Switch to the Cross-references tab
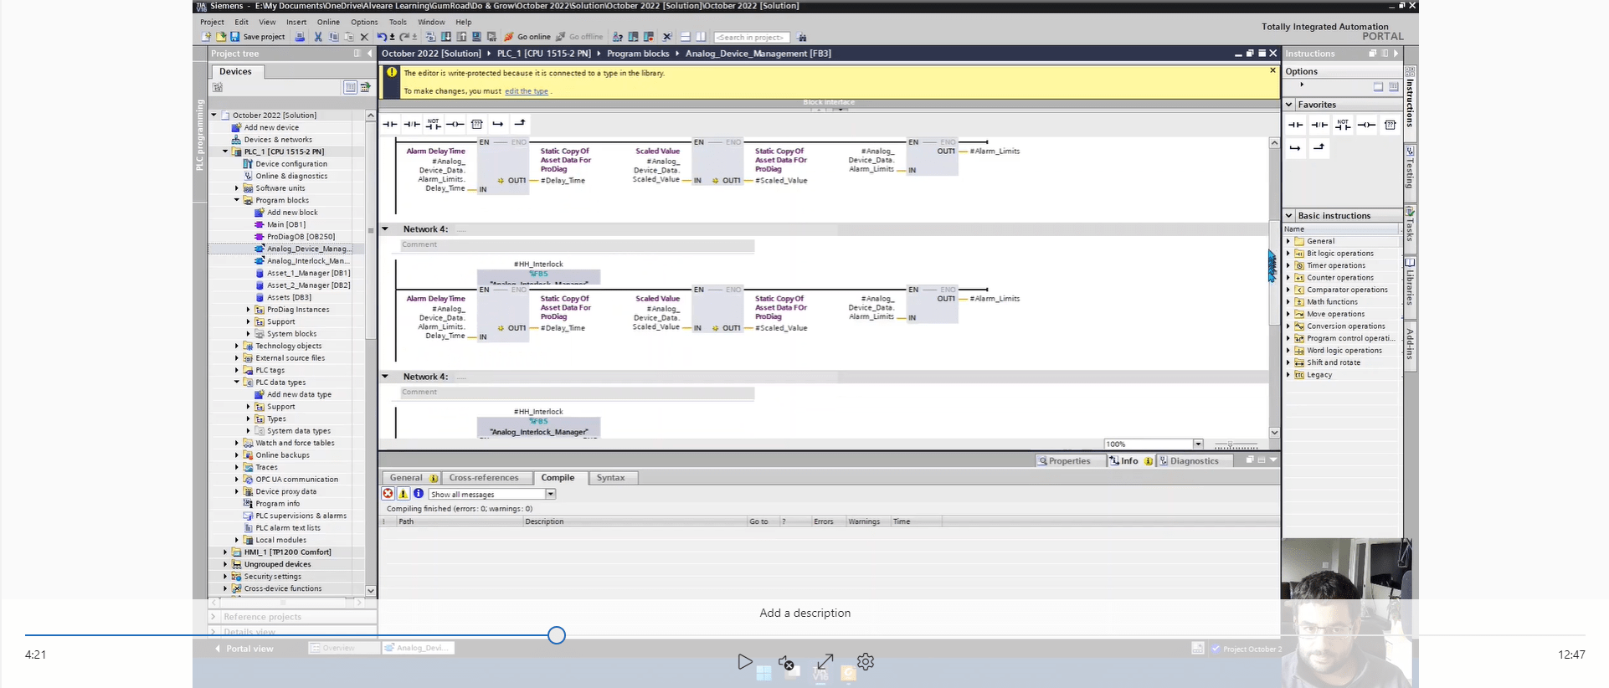Image resolution: width=1609 pixels, height=688 pixels. (484, 478)
